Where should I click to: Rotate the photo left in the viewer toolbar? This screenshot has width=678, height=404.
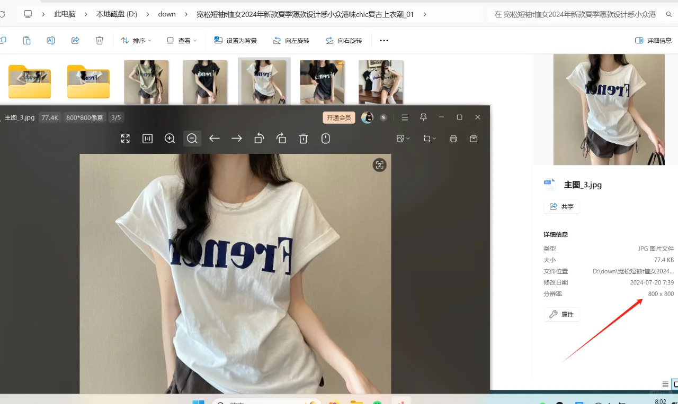[259, 139]
